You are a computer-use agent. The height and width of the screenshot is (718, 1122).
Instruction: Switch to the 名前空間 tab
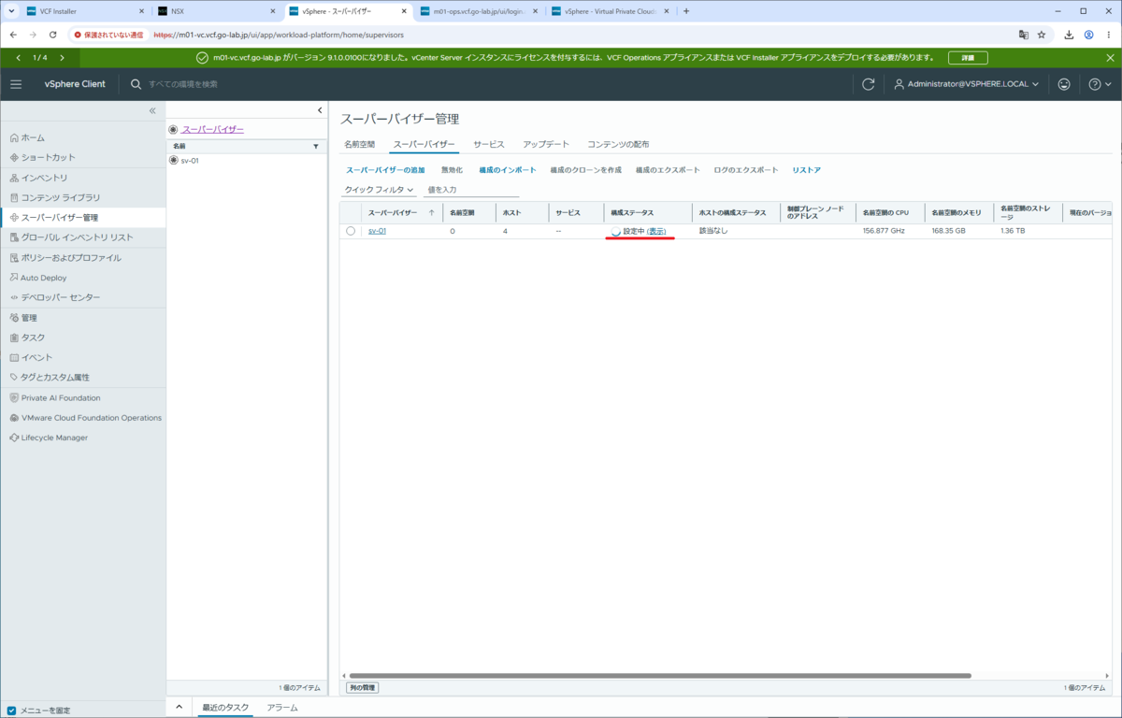click(x=359, y=144)
